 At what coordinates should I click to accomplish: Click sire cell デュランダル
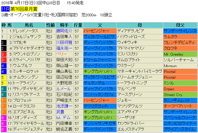coord(100,83)
